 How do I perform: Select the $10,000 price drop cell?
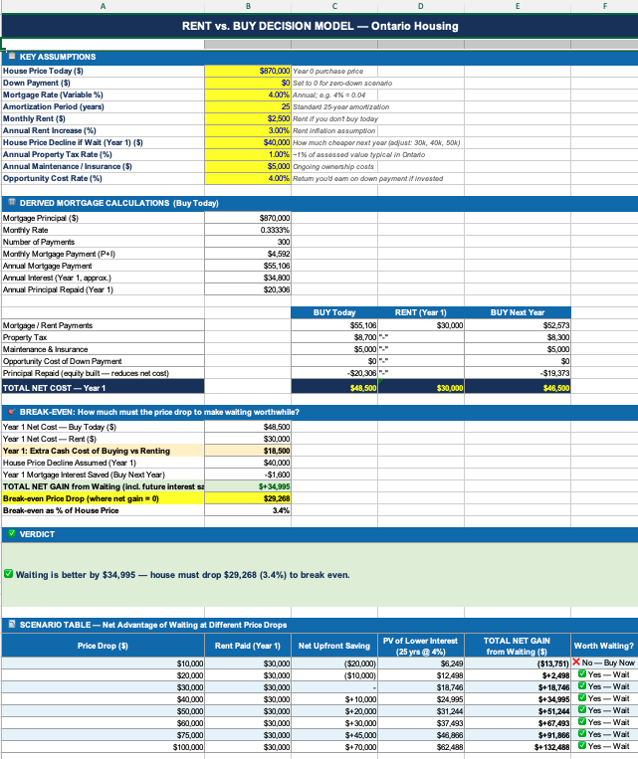tap(103, 664)
